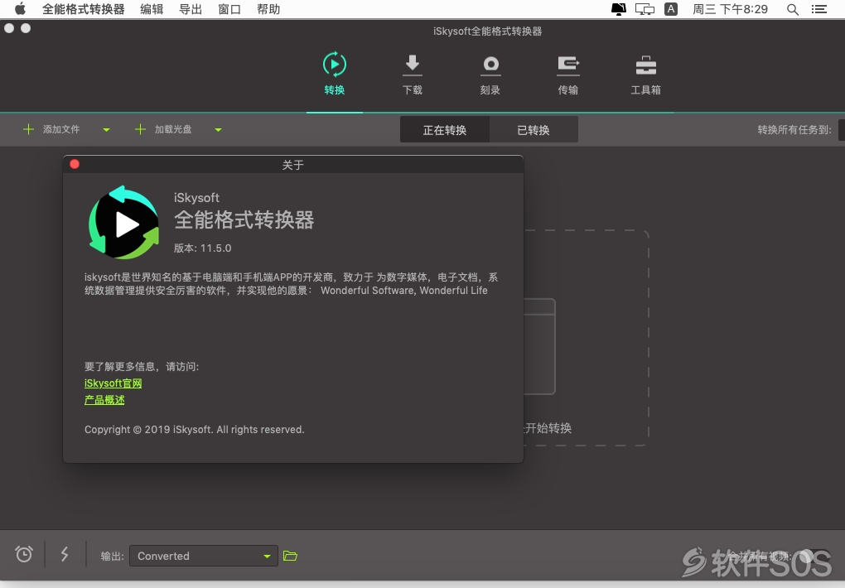This screenshot has width=845, height=588.
Task: Open the Transfer (传输) section
Action: tap(568, 75)
